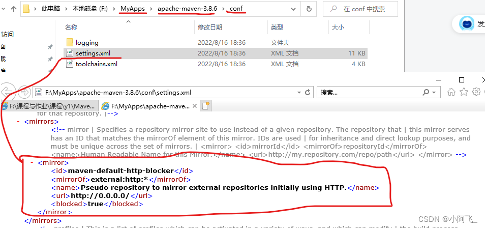Click the external:http:* mirrorOf value
Image resolution: width=485 pixels, height=228 pixels.
pyautogui.click(x=120, y=179)
